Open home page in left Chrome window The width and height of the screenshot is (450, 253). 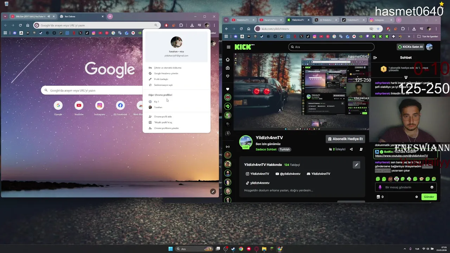[x=28, y=25]
